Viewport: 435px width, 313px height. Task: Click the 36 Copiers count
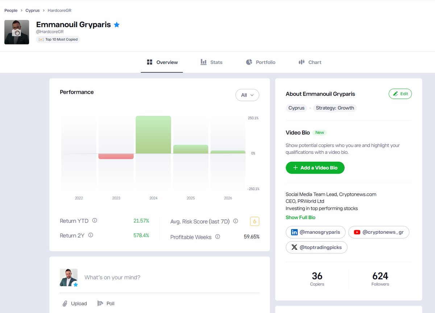317,276
